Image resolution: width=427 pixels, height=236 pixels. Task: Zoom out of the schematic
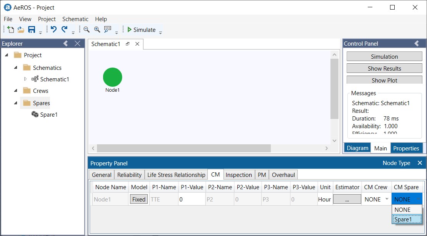pos(87,30)
